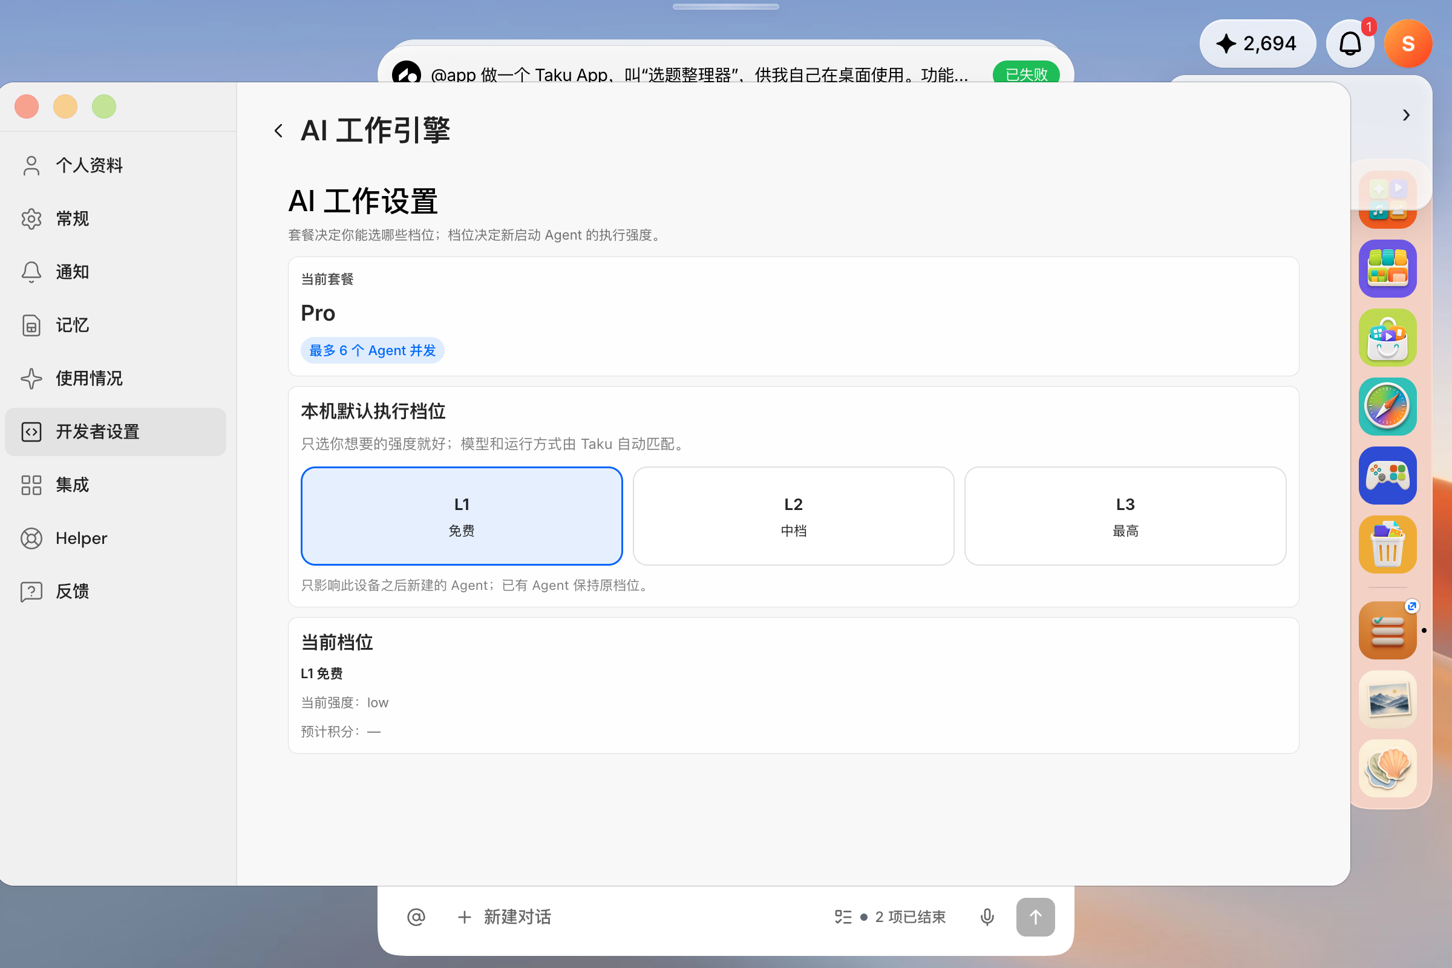The height and width of the screenshot is (968, 1452).
Task: Open 通知 notifications settings
Action: tap(116, 272)
